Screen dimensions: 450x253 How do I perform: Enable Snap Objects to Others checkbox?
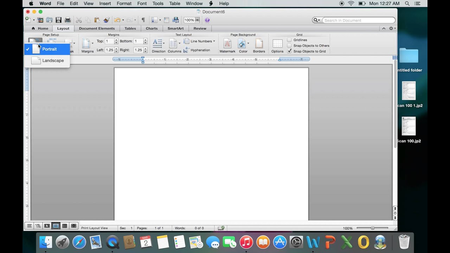[x=289, y=46]
